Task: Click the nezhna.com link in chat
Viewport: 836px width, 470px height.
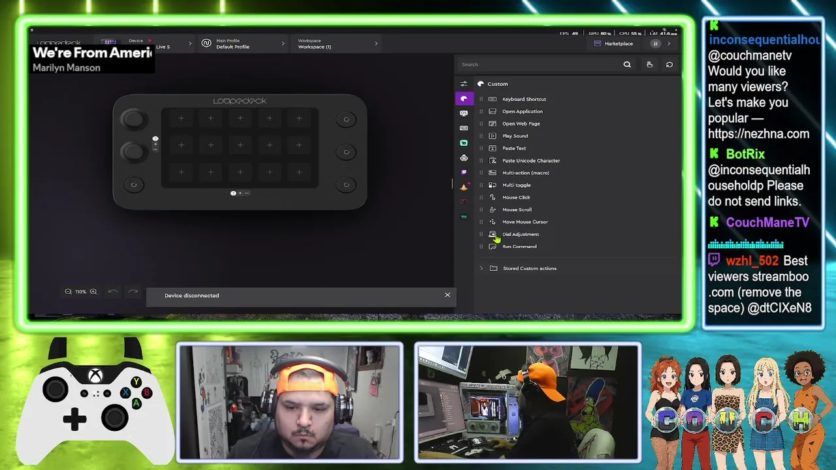Action: point(758,134)
